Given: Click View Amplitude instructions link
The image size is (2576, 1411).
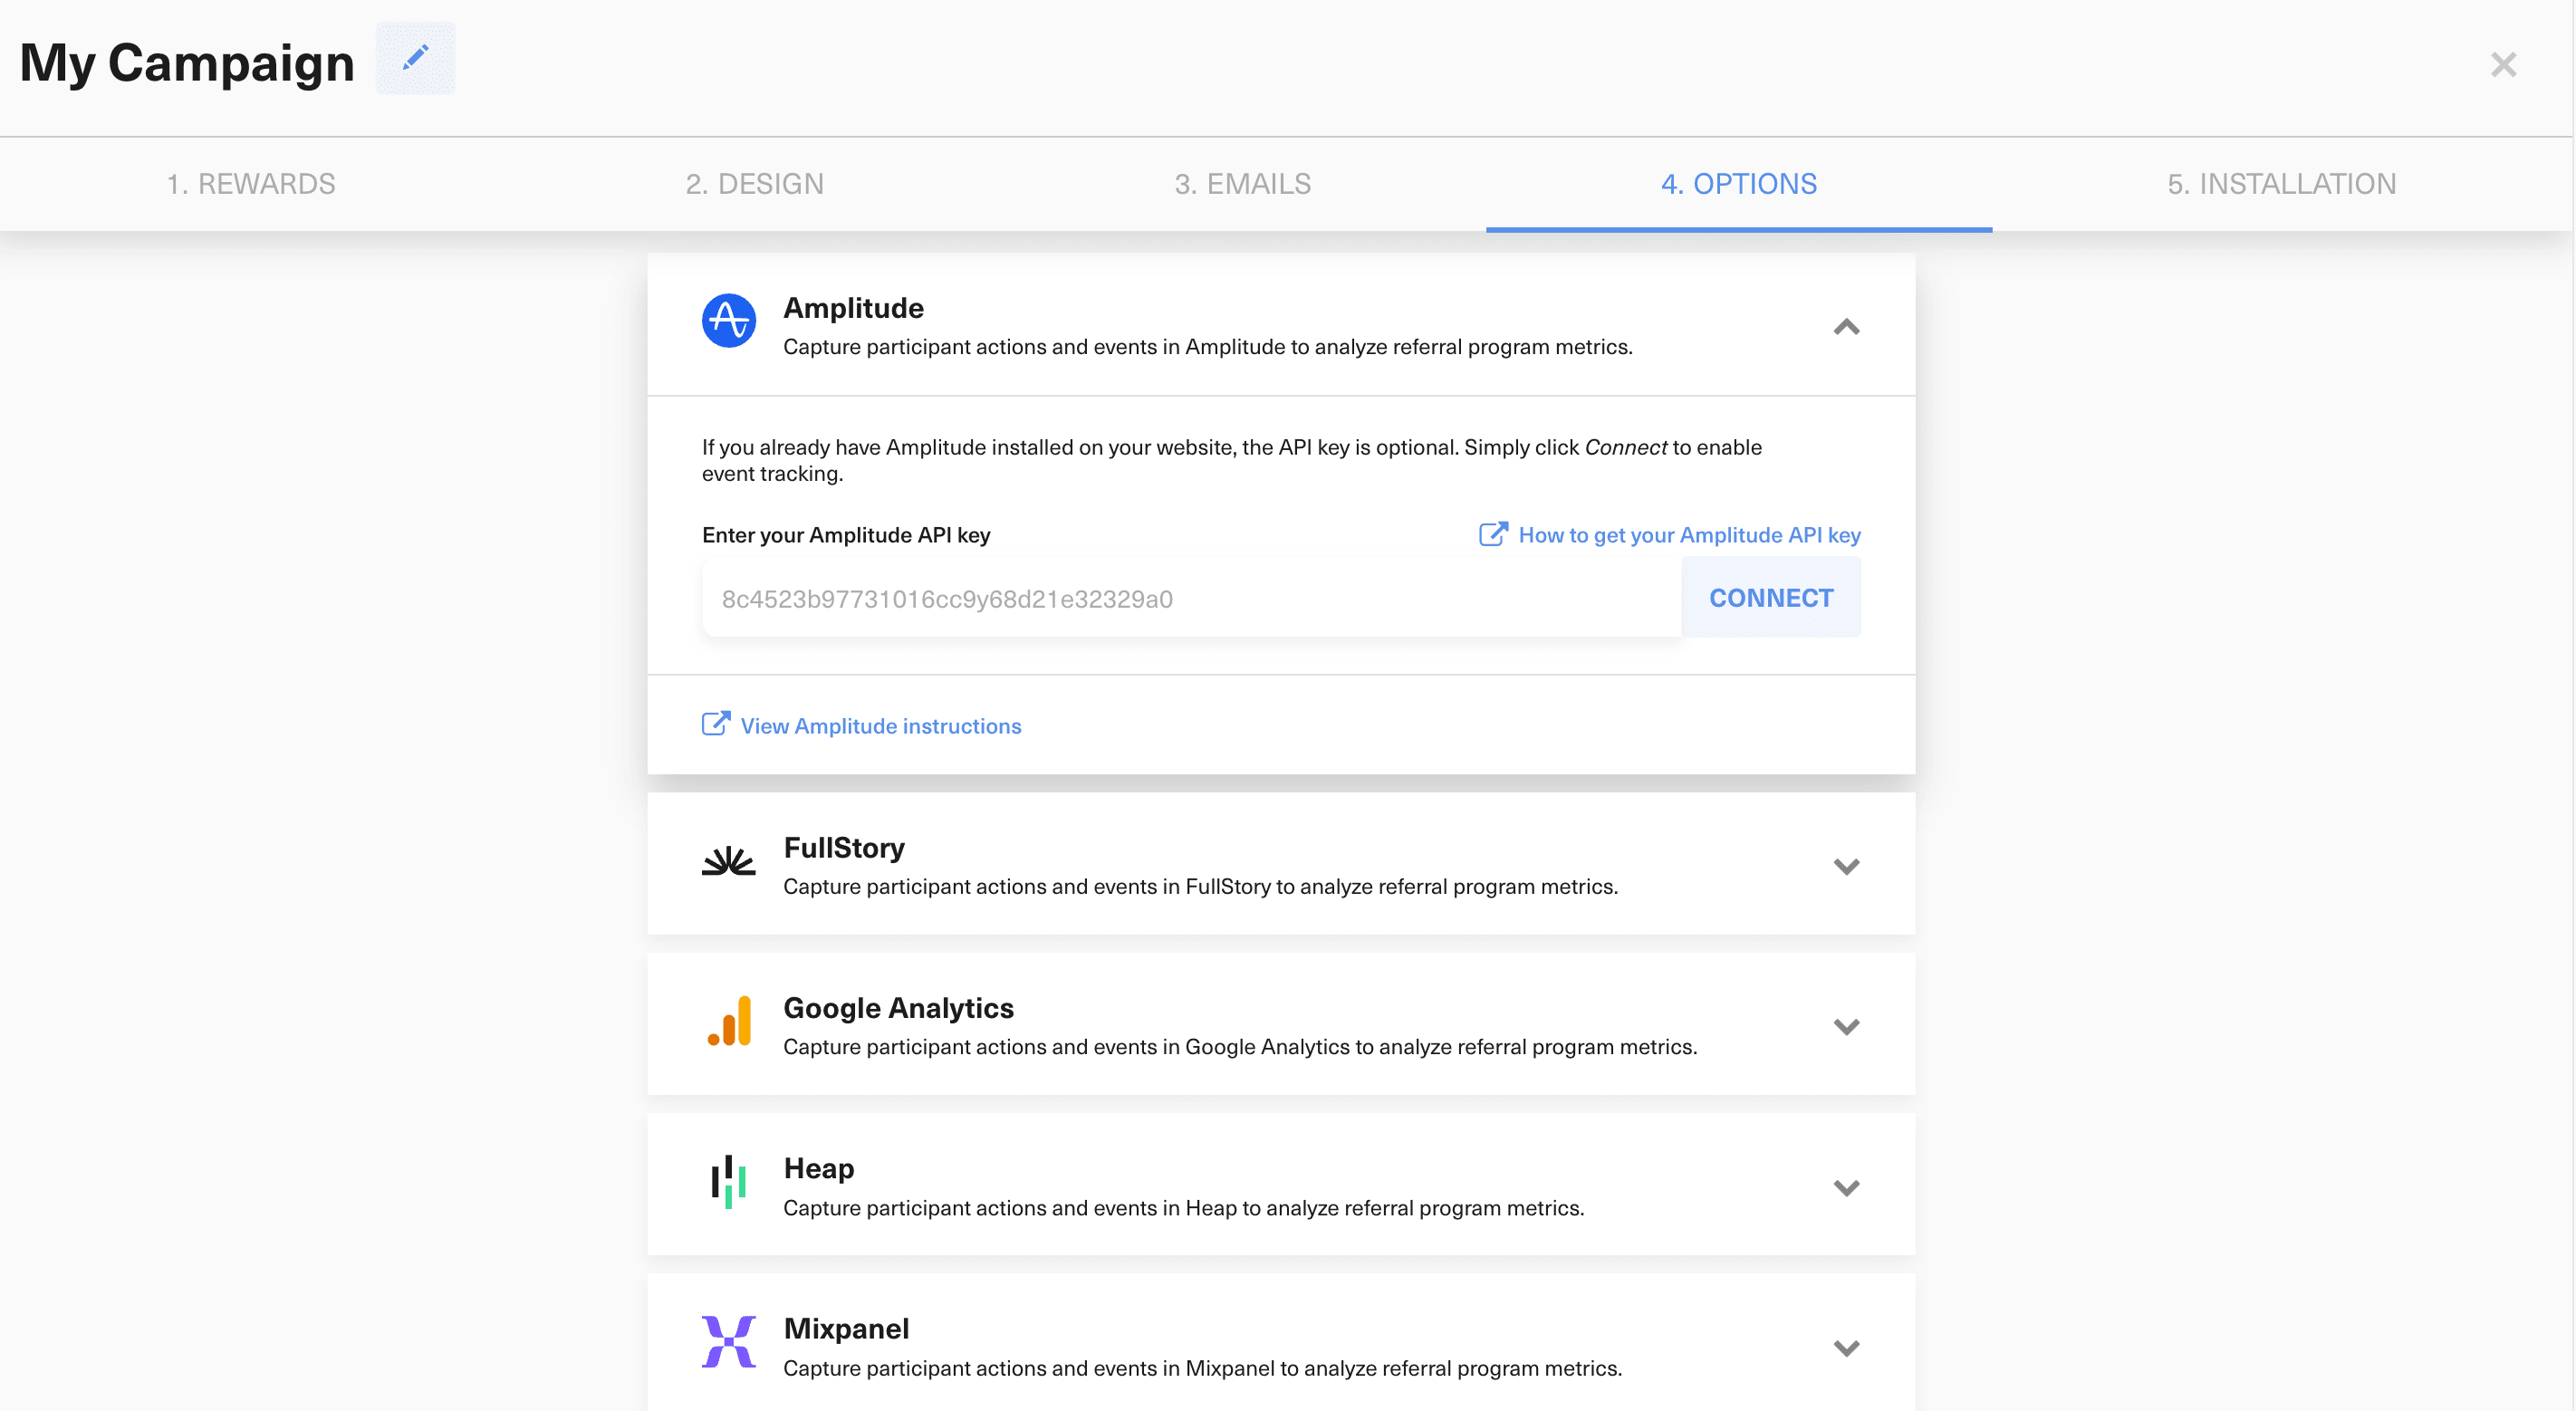Looking at the screenshot, I should (x=881, y=725).
